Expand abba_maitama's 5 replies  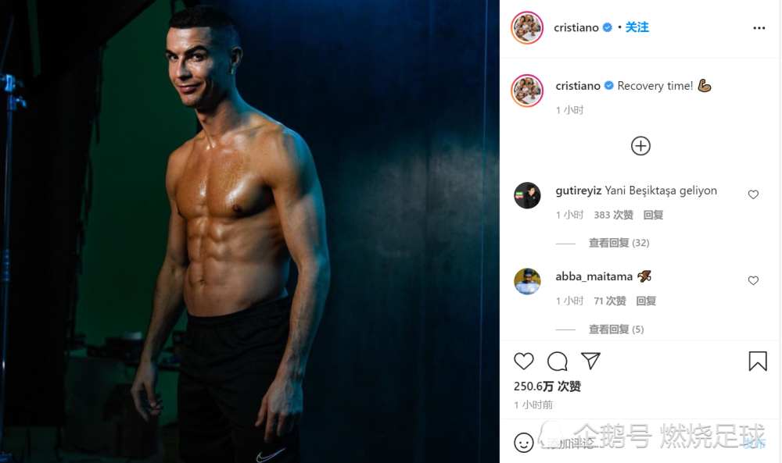[x=616, y=329]
